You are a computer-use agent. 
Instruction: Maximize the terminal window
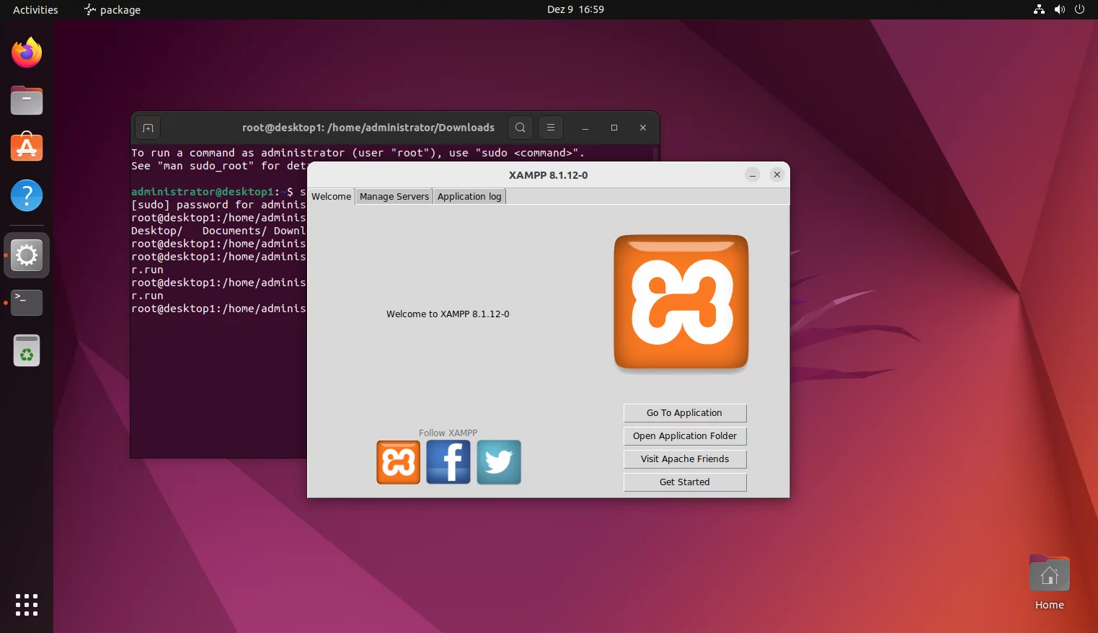tap(614, 128)
